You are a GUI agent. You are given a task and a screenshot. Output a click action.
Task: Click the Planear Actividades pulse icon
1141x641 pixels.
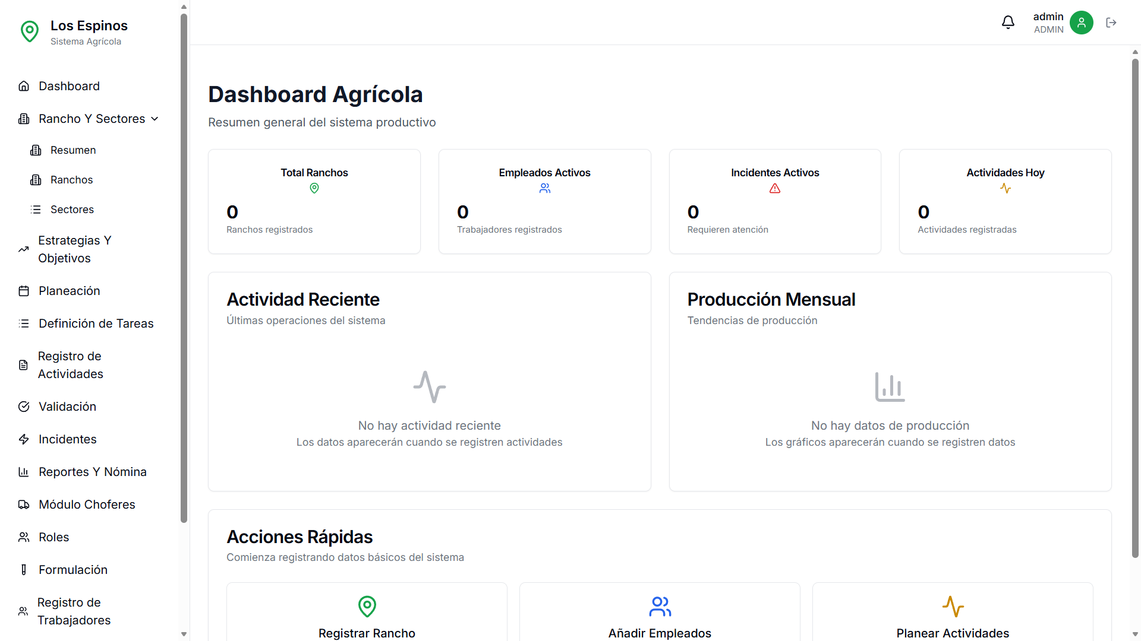(953, 606)
